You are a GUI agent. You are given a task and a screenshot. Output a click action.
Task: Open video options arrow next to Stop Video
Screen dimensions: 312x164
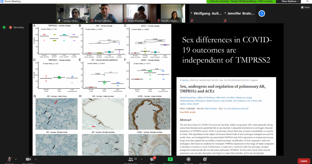coord(36,159)
